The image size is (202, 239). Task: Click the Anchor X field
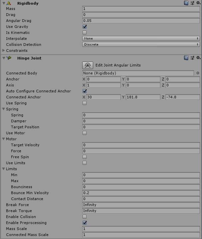103,79
